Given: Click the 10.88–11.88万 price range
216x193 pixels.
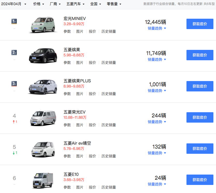Looking at the screenshot, I should 75,118.
